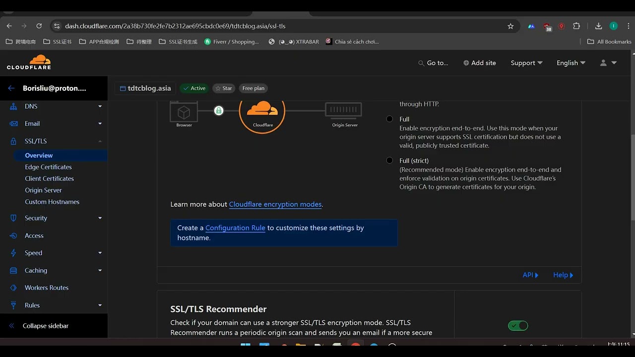Click the Help link
Image resolution: width=635 pixels, height=357 pixels.
563,275
